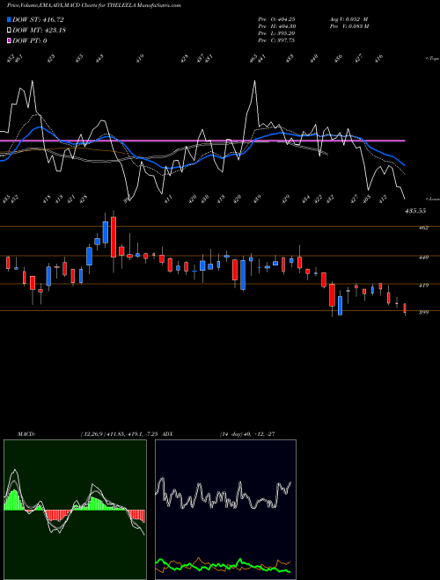The height and width of the screenshot is (580, 440).
Task: Click the ADX heading label
Action: pos(167,434)
